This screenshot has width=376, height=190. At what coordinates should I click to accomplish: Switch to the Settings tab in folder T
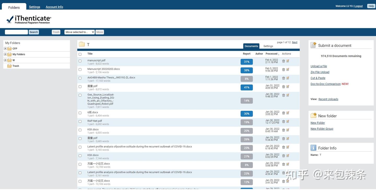click(268, 46)
